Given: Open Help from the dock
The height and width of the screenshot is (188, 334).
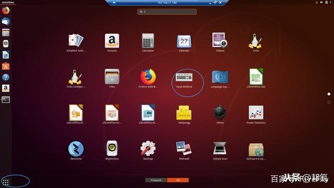Looking at the screenshot, I should click(x=6, y=77).
